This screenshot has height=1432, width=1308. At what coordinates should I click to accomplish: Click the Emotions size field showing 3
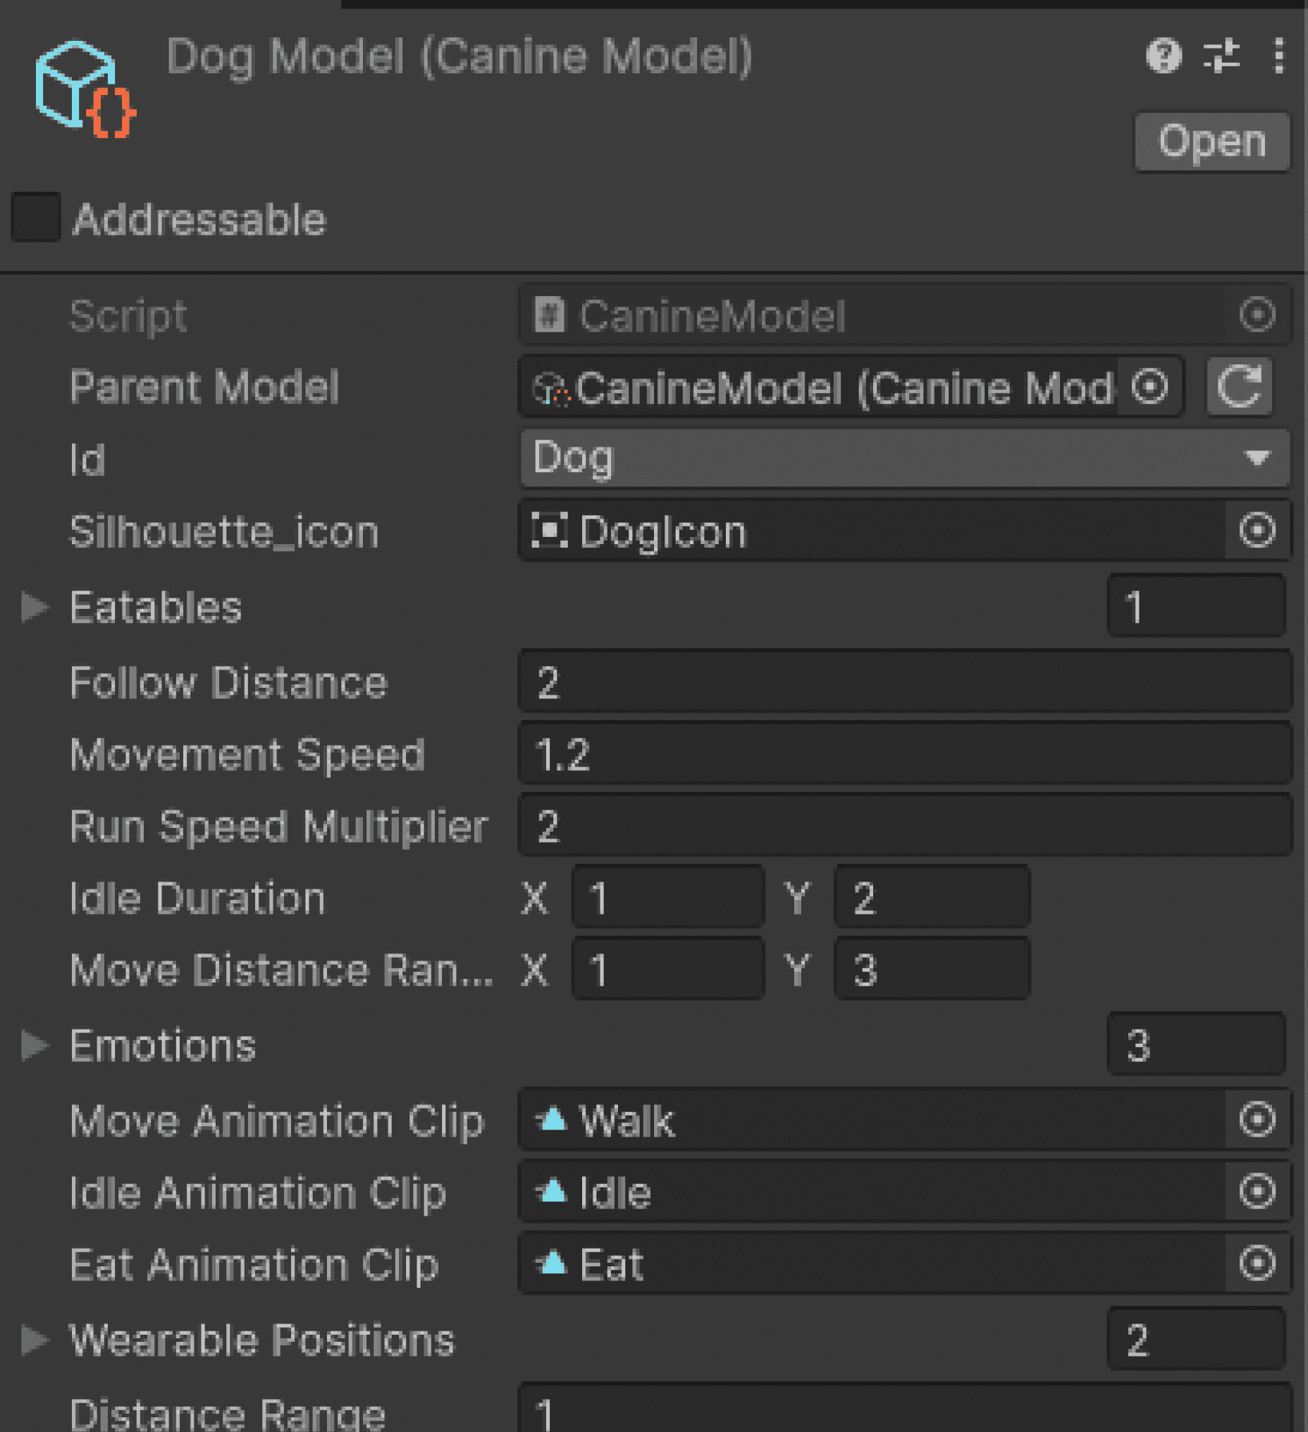pos(1197,1045)
